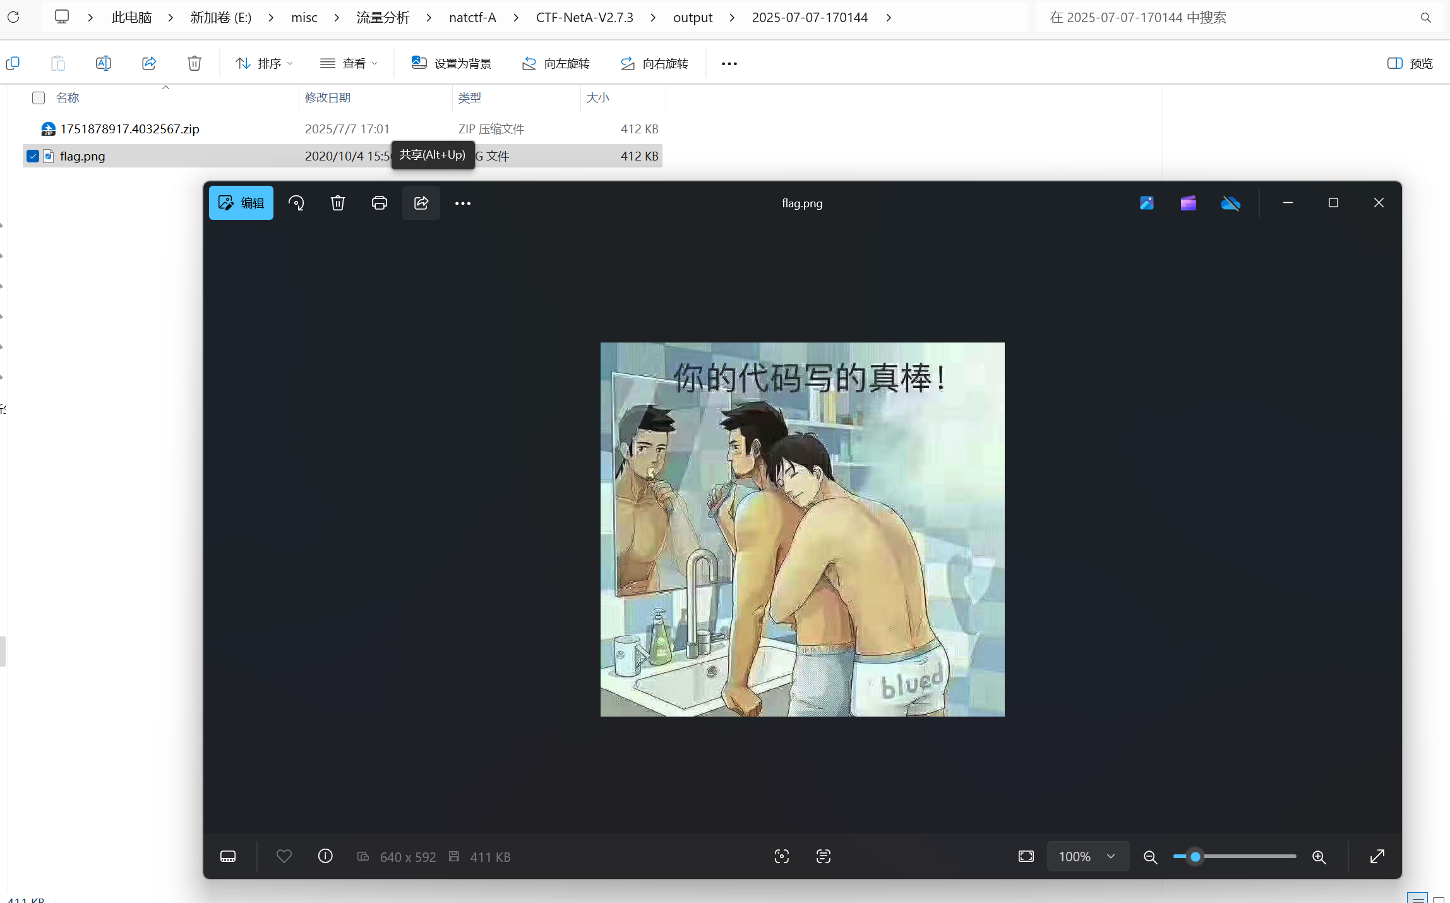
Task: Refresh the Explorer folder view
Action: tap(13, 17)
